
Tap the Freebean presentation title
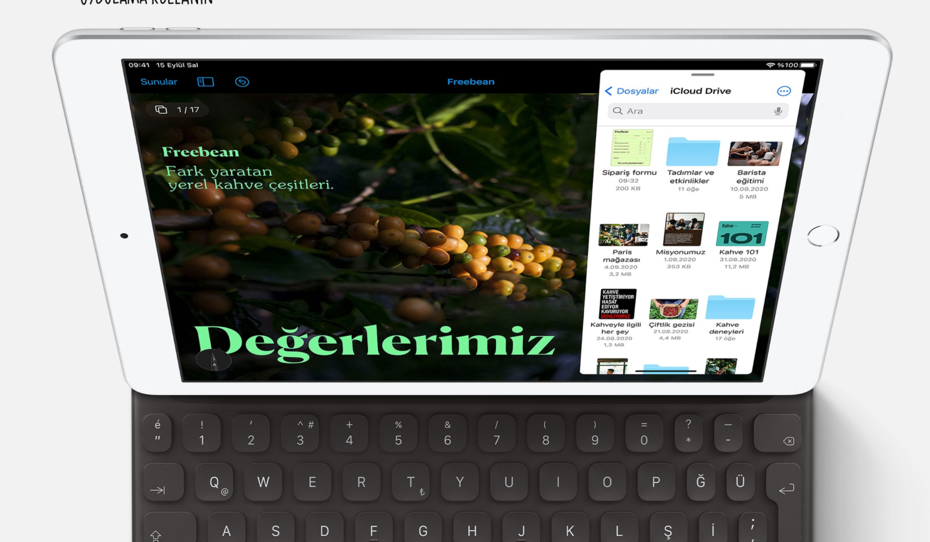pyautogui.click(x=471, y=82)
